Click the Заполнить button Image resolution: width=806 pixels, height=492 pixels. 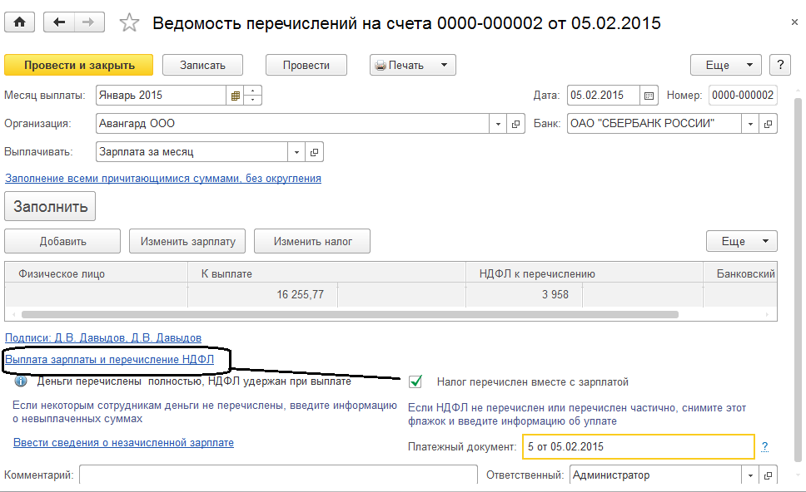[50, 206]
